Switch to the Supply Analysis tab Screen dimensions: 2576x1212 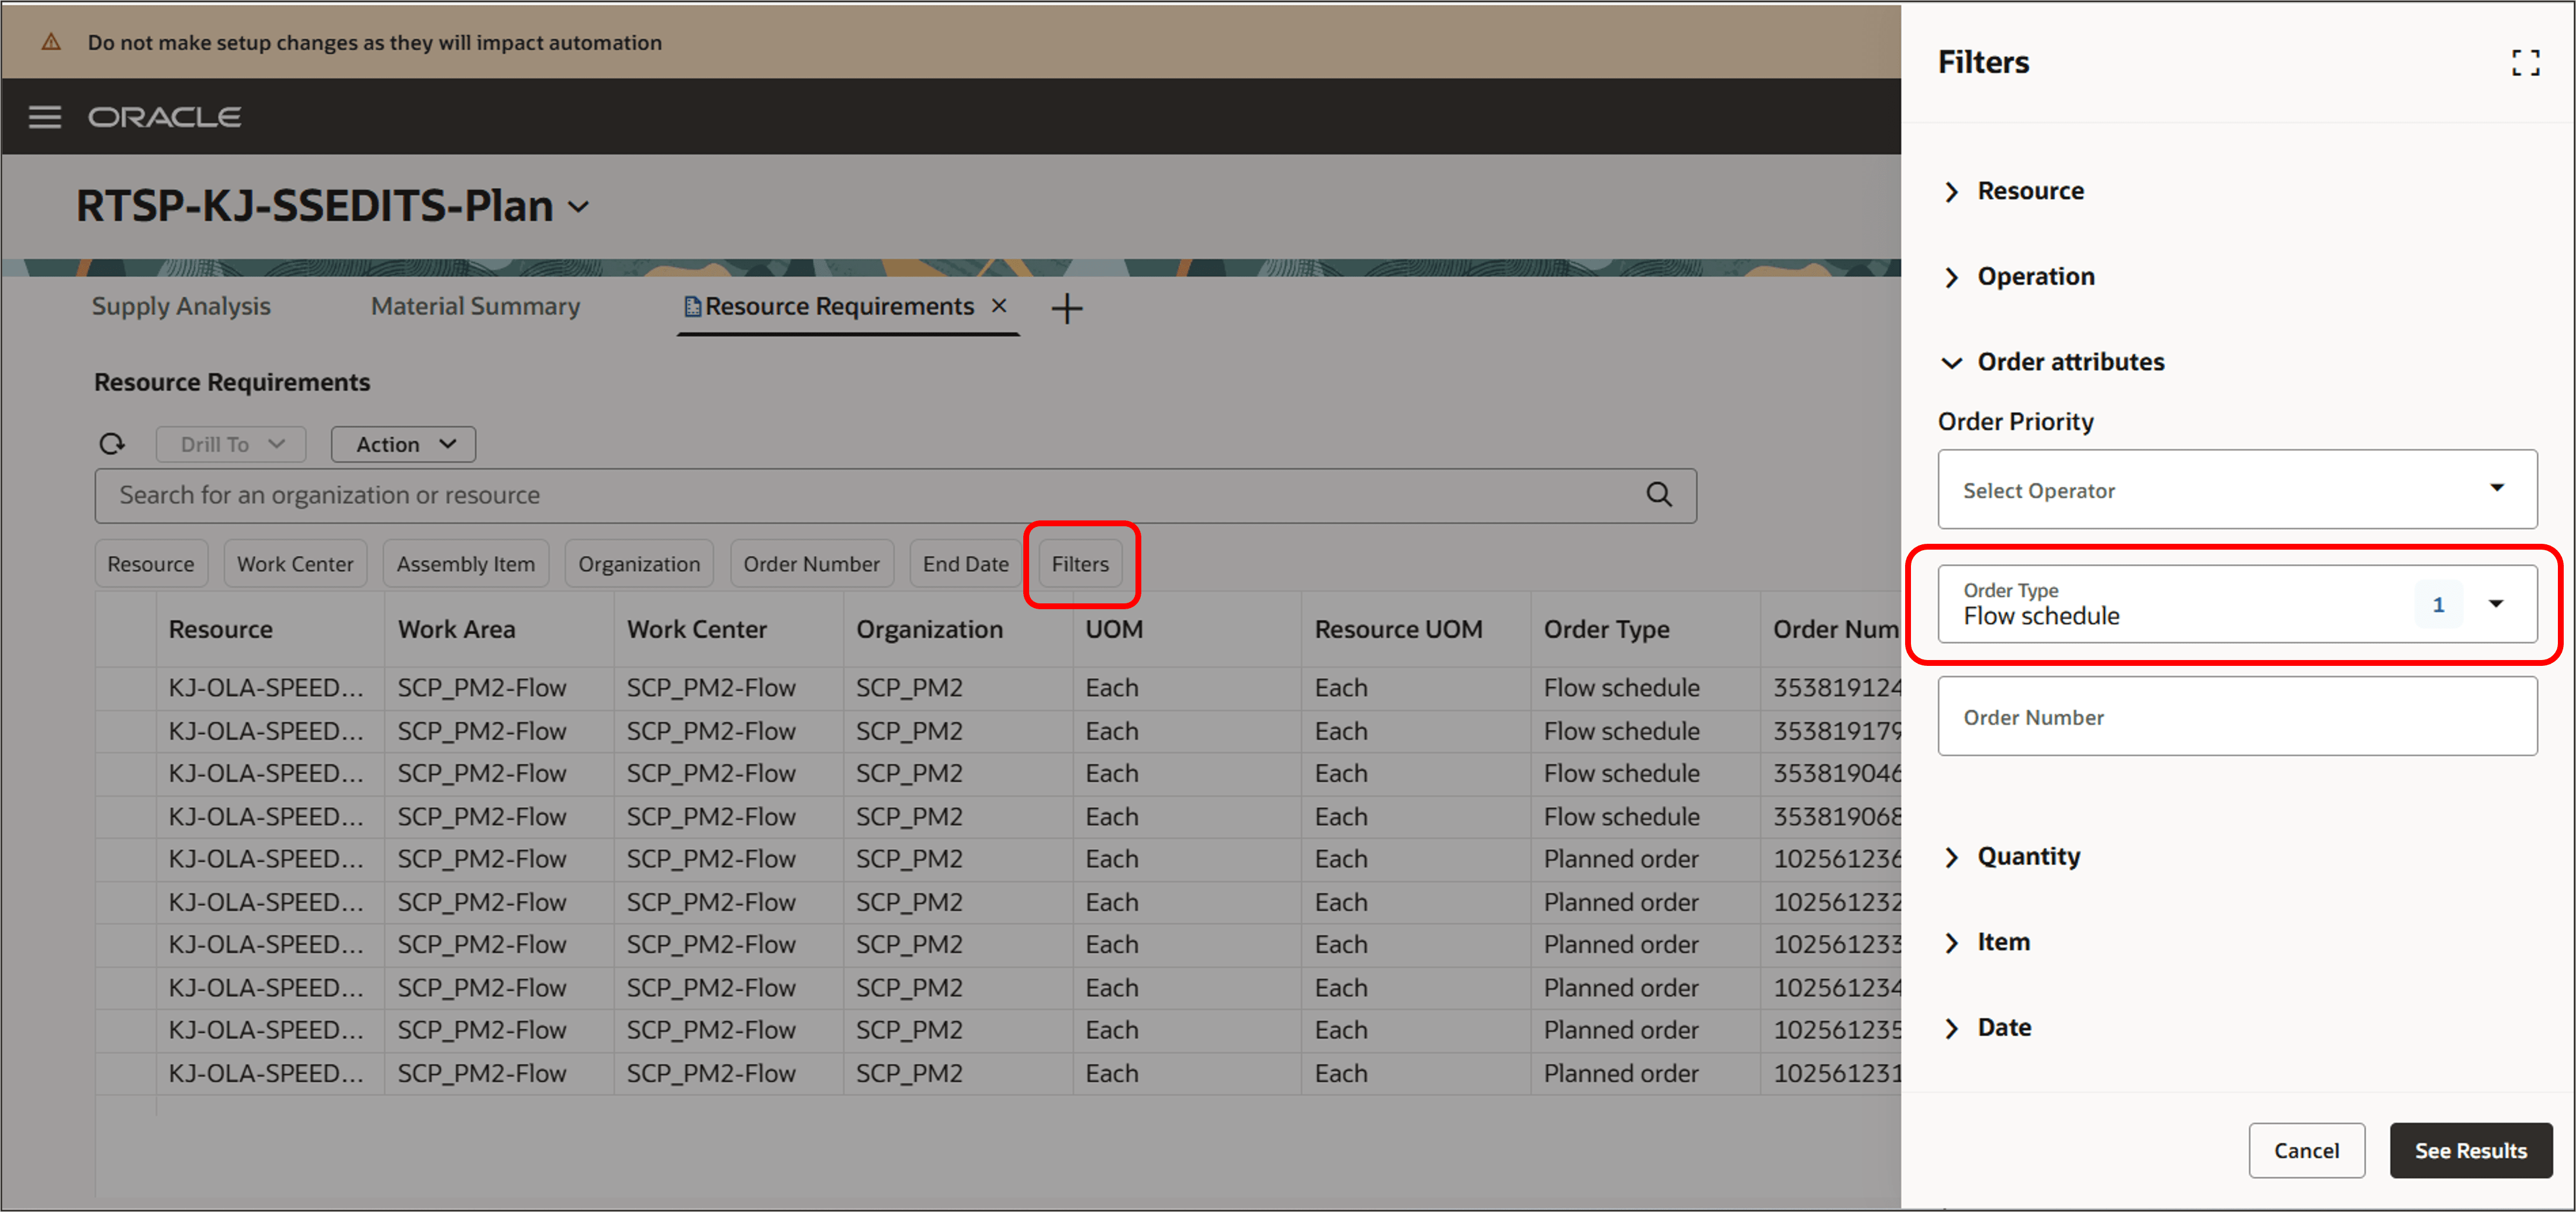(x=181, y=305)
